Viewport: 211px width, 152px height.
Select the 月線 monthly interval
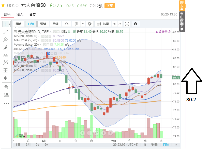click(x=55, y=24)
